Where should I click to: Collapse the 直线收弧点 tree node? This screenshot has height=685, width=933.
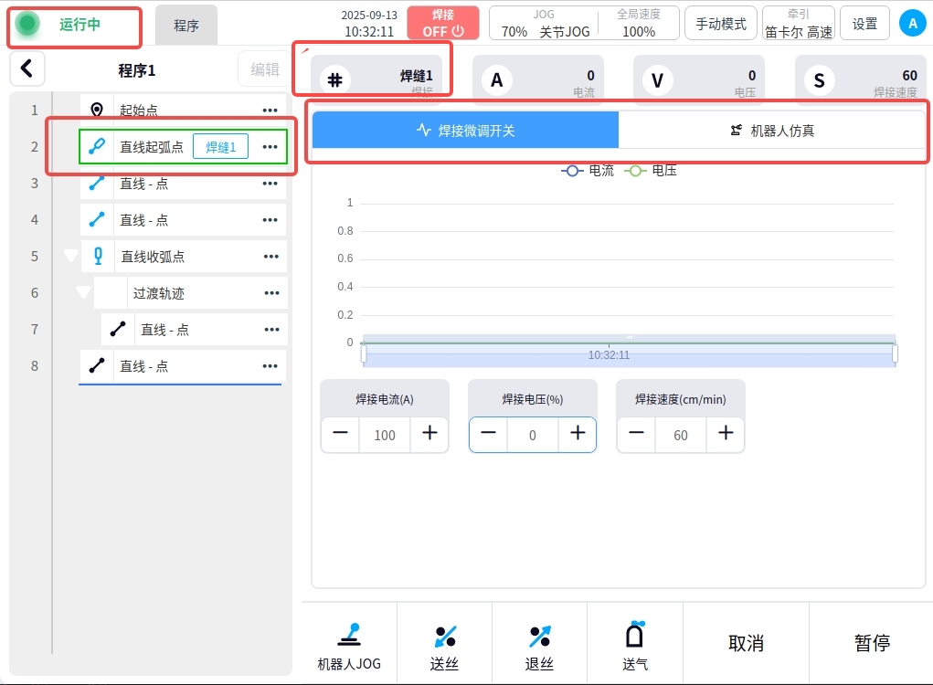[70, 257]
